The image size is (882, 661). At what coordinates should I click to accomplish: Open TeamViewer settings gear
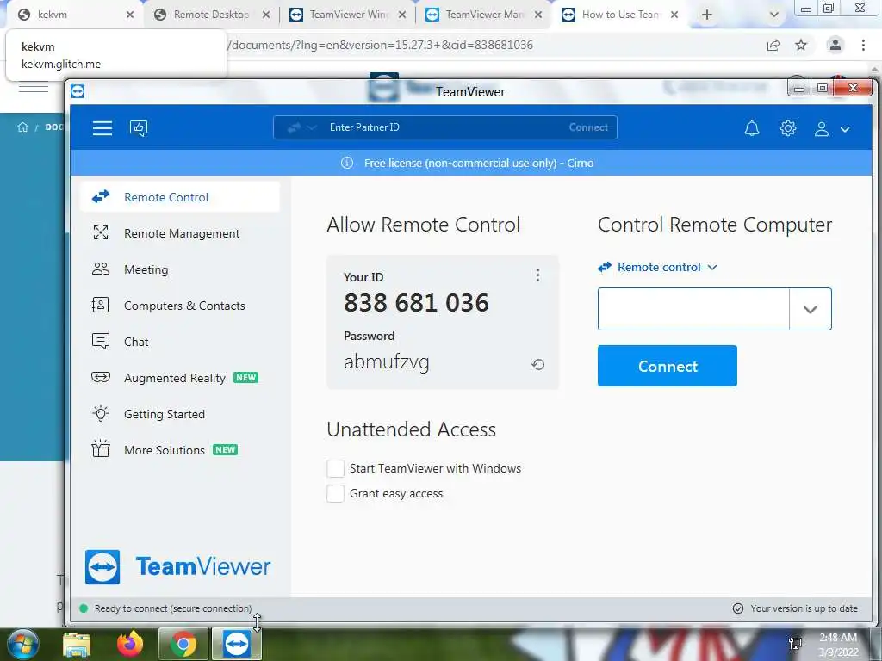(788, 128)
